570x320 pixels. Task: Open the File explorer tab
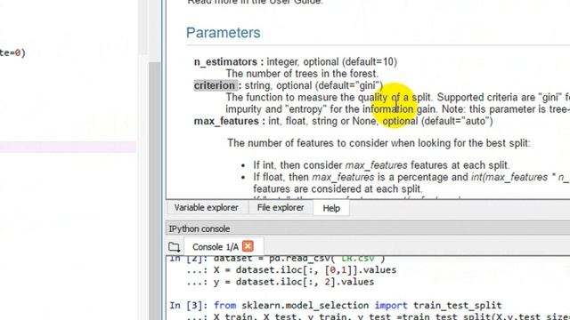tap(281, 208)
